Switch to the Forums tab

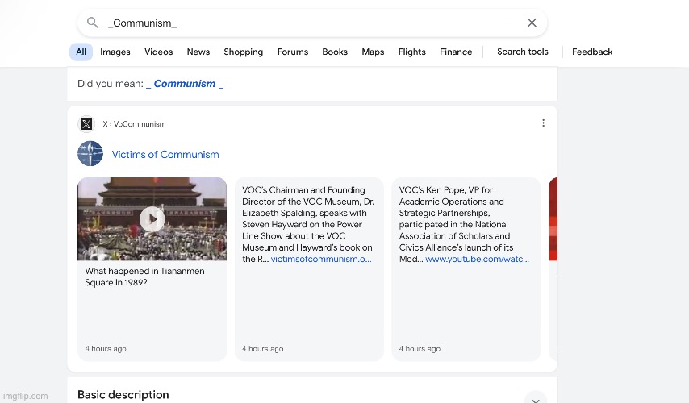[x=293, y=52]
